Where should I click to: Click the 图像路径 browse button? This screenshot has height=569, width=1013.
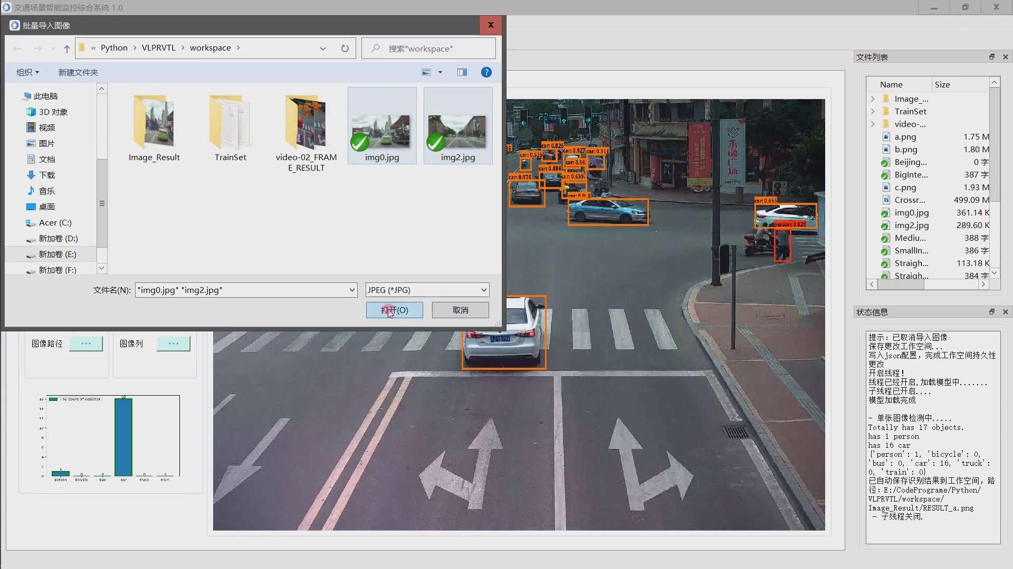[86, 344]
